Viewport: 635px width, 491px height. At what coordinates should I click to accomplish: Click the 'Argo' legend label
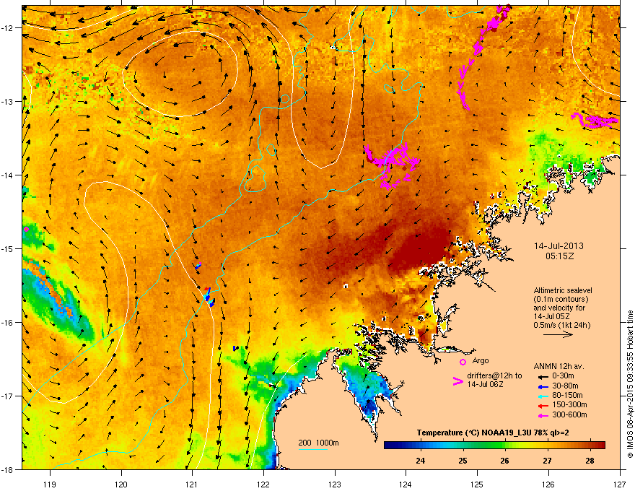pos(481,360)
